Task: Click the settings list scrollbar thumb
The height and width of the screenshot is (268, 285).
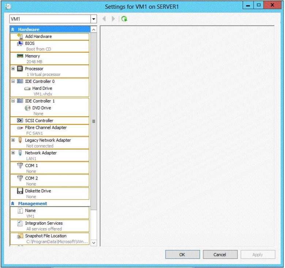Action: coord(94,121)
